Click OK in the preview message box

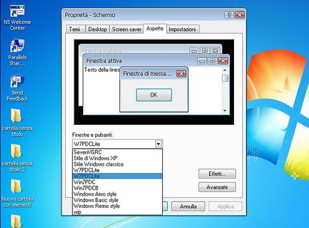pyautogui.click(x=154, y=95)
